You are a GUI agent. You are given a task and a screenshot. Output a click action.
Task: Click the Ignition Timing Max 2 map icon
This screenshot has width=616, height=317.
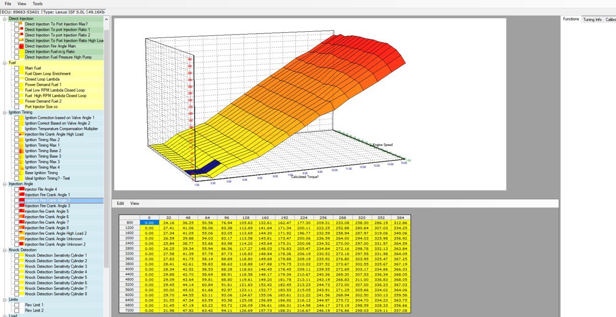coord(22,140)
